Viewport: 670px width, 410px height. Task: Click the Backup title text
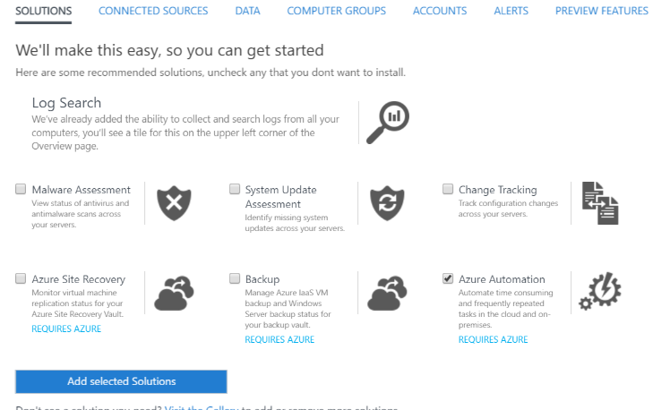tap(262, 279)
